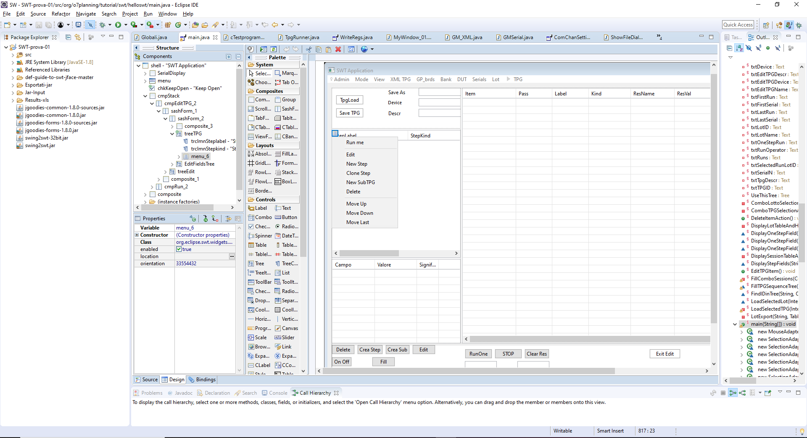The height and width of the screenshot is (438, 807).
Task: Toggle Hide Static Members in Outline toolbar
Action: [759, 48]
